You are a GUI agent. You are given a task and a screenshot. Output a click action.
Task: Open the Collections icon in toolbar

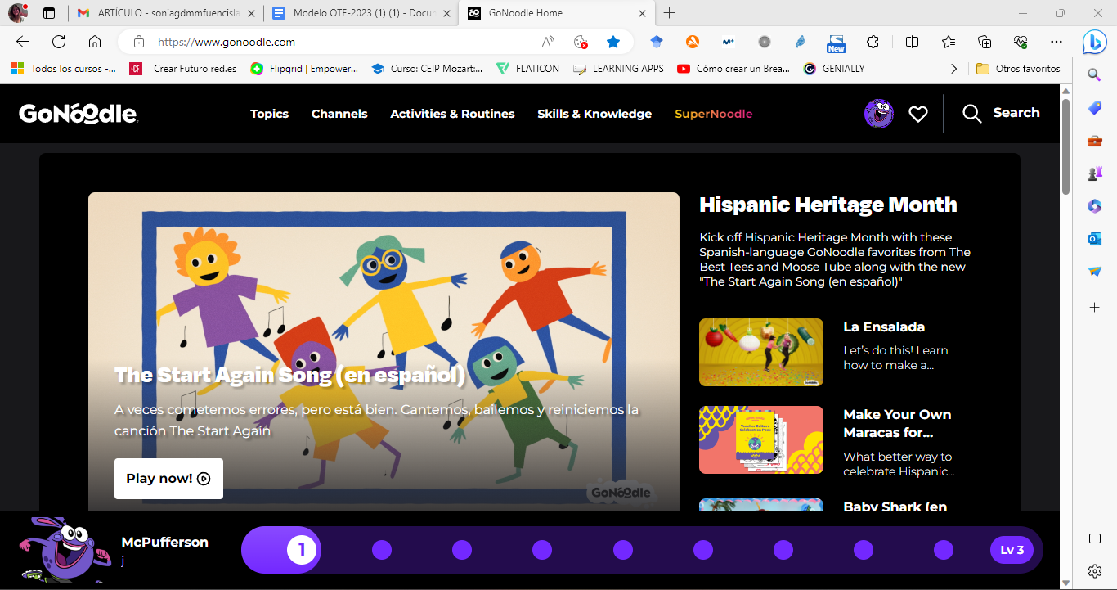click(985, 42)
